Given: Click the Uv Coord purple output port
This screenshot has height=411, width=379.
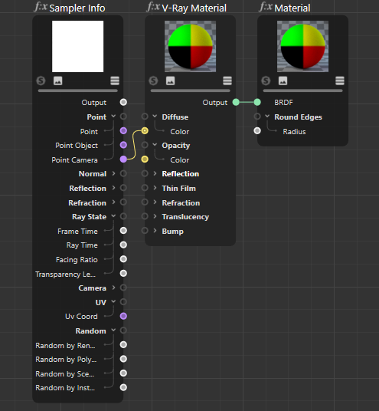Looking at the screenshot, I should pos(123,316).
